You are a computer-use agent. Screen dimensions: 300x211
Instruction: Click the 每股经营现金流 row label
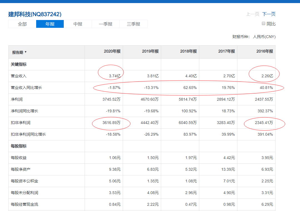click(x=24, y=204)
